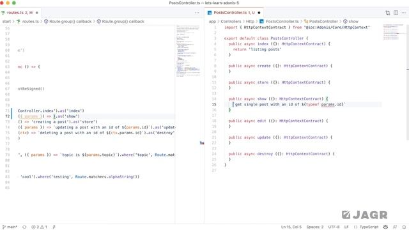
Task: Open the 'PostsController' class breadcrumb
Action: [x=321, y=21]
